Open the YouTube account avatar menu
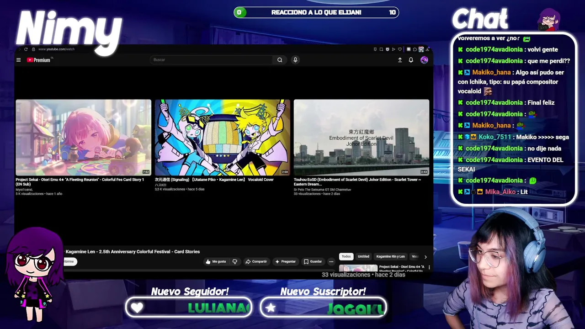Image resolution: width=585 pixels, height=329 pixels. pos(424,60)
